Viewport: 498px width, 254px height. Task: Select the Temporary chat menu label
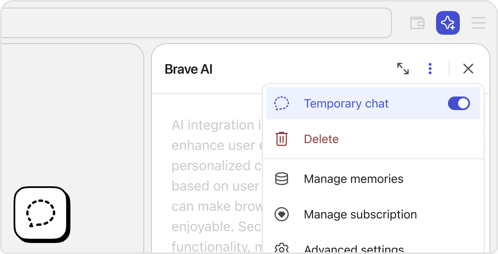coord(346,104)
